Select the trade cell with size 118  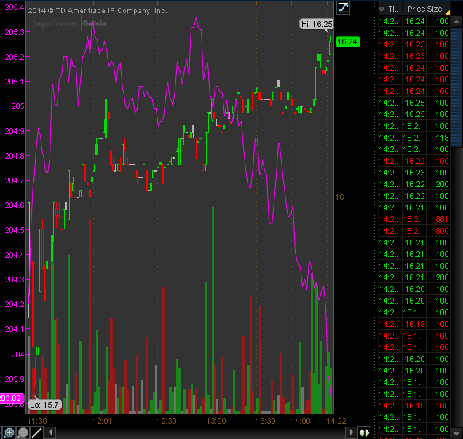442,138
